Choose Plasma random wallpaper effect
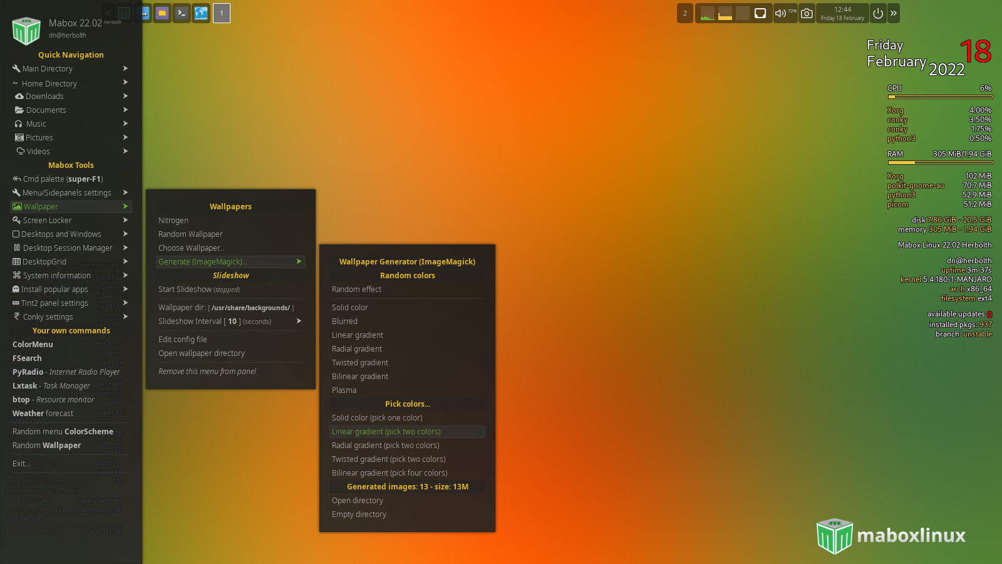The height and width of the screenshot is (564, 1002). 344,390
